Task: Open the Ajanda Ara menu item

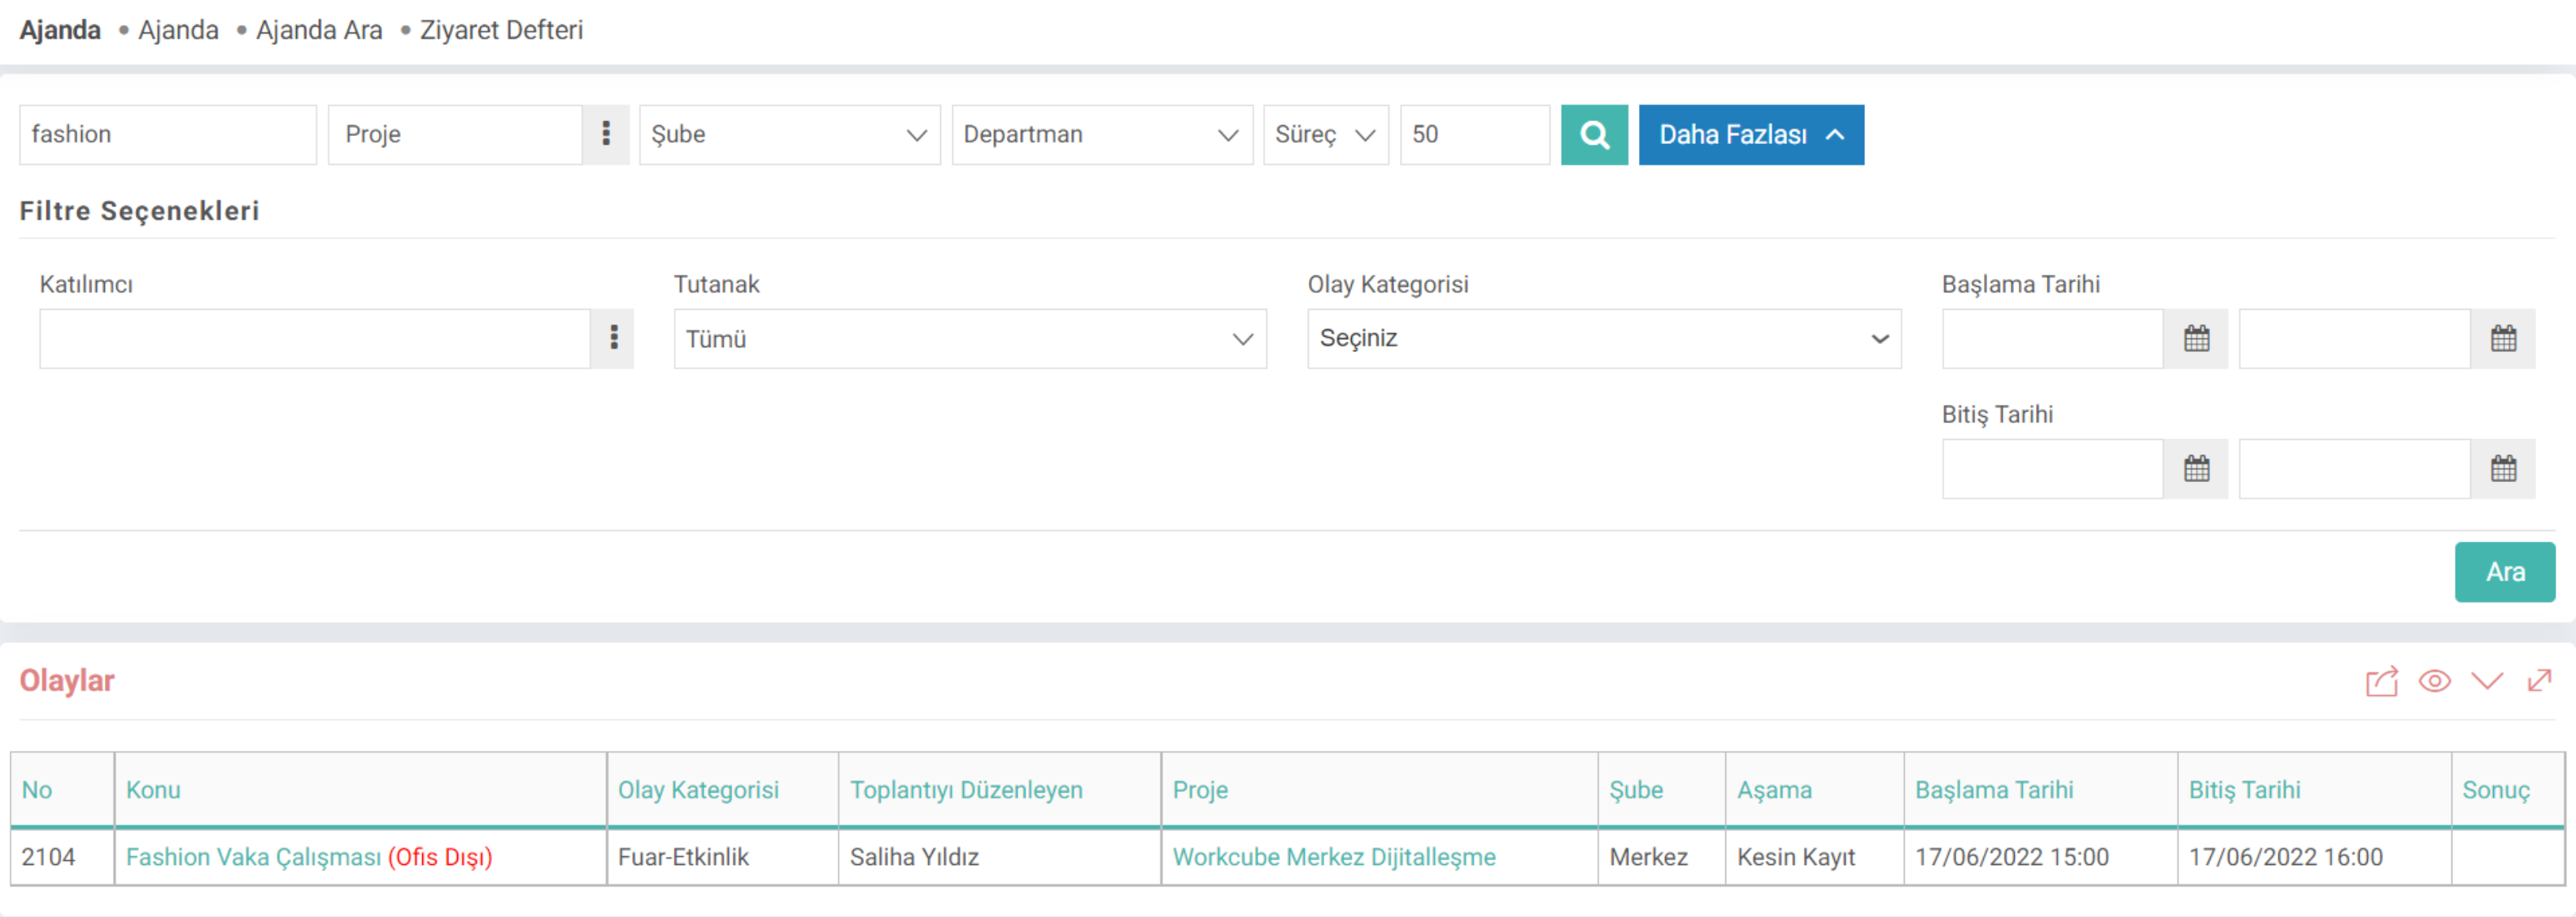Action: click(319, 30)
